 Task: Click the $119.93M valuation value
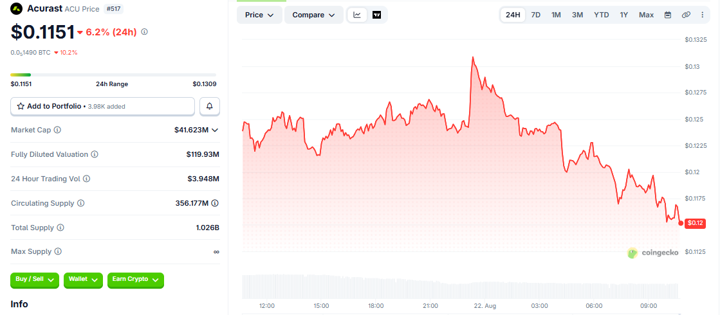203,154
